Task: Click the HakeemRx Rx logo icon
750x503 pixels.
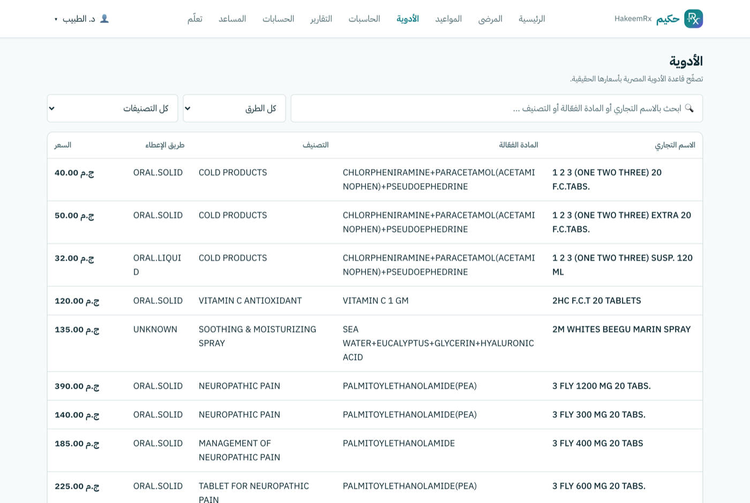Action: 693,19
